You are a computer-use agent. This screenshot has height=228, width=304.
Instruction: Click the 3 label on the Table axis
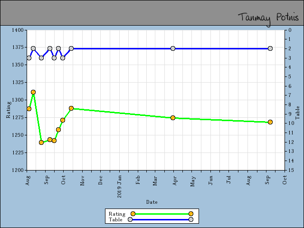[290, 58]
